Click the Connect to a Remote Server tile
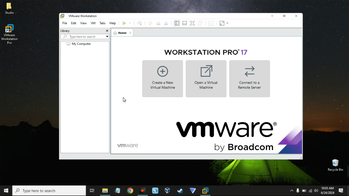349x196 pixels. coord(249,79)
